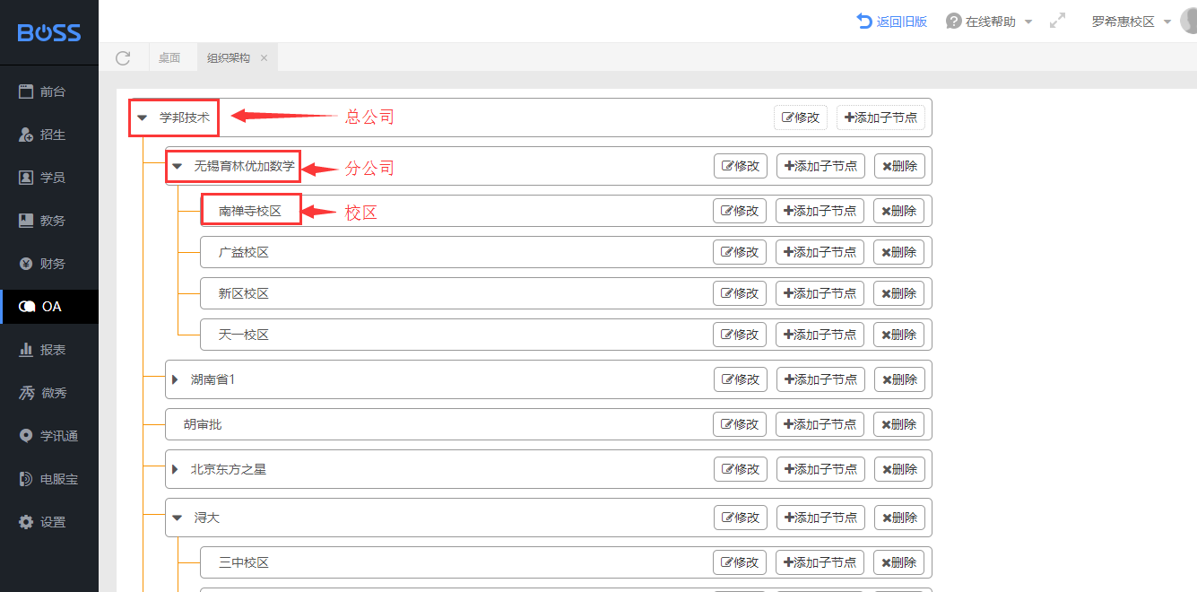The width and height of the screenshot is (1197, 592).
Task: Add child node to 无锡育林优加数学
Action: pyautogui.click(x=820, y=166)
